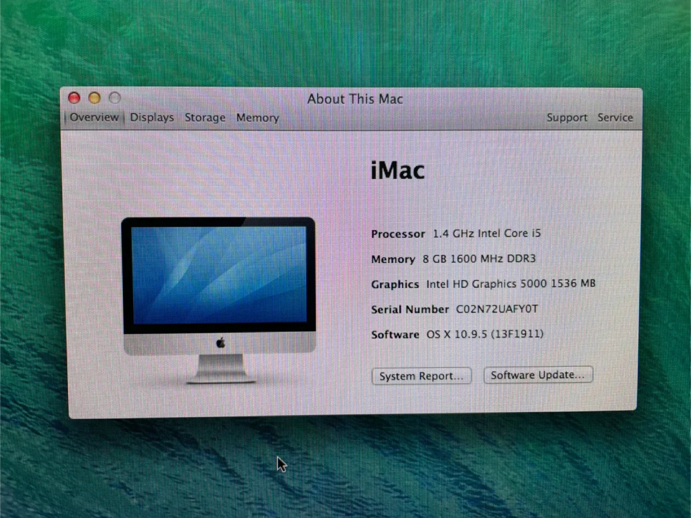Click the Memory 8 GB line
The image size is (691, 518).
[453, 259]
